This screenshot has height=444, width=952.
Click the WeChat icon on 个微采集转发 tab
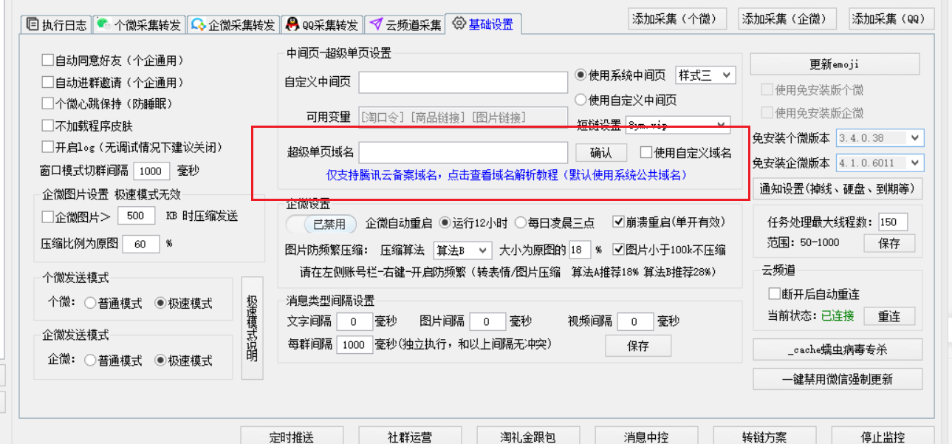pos(104,25)
